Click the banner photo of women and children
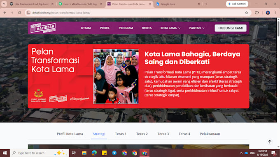The image size is (280, 157). click(116, 76)
